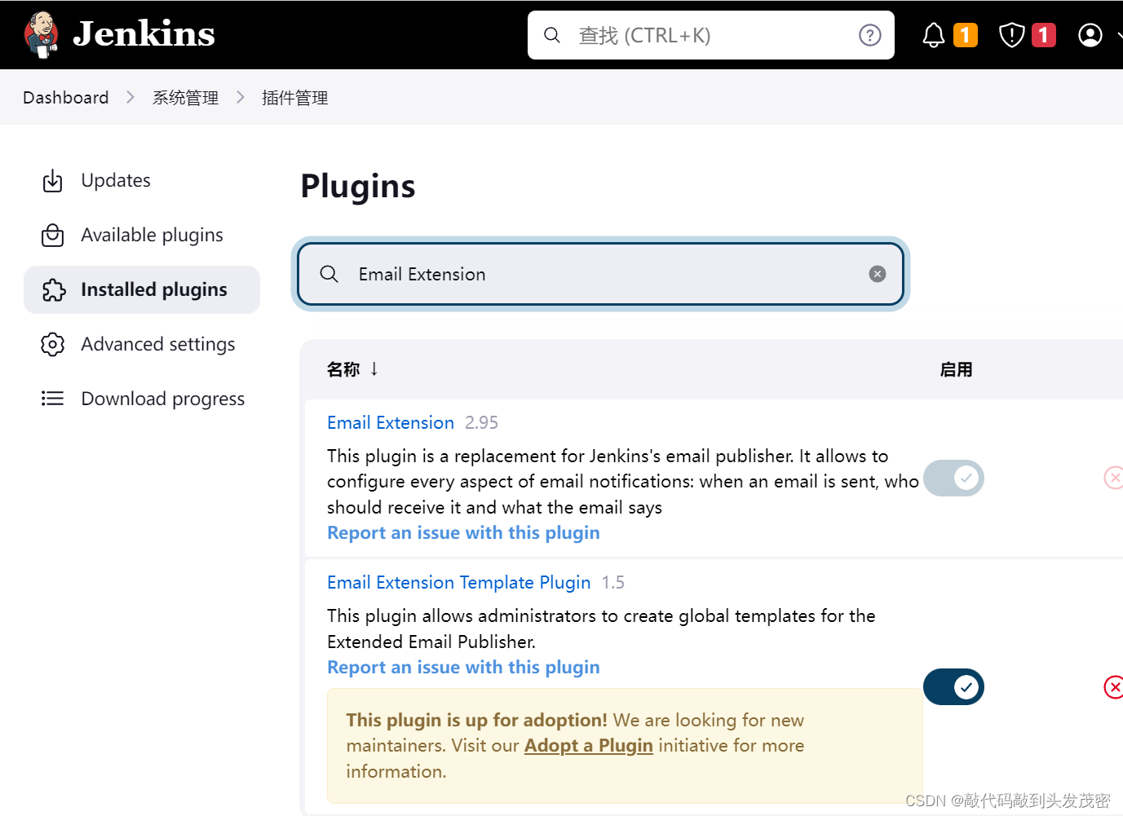Viewport: 1123px width, 816px height.
Task: Click the 启用 column header
Action: pyautogui.click(x=956, y=369)
